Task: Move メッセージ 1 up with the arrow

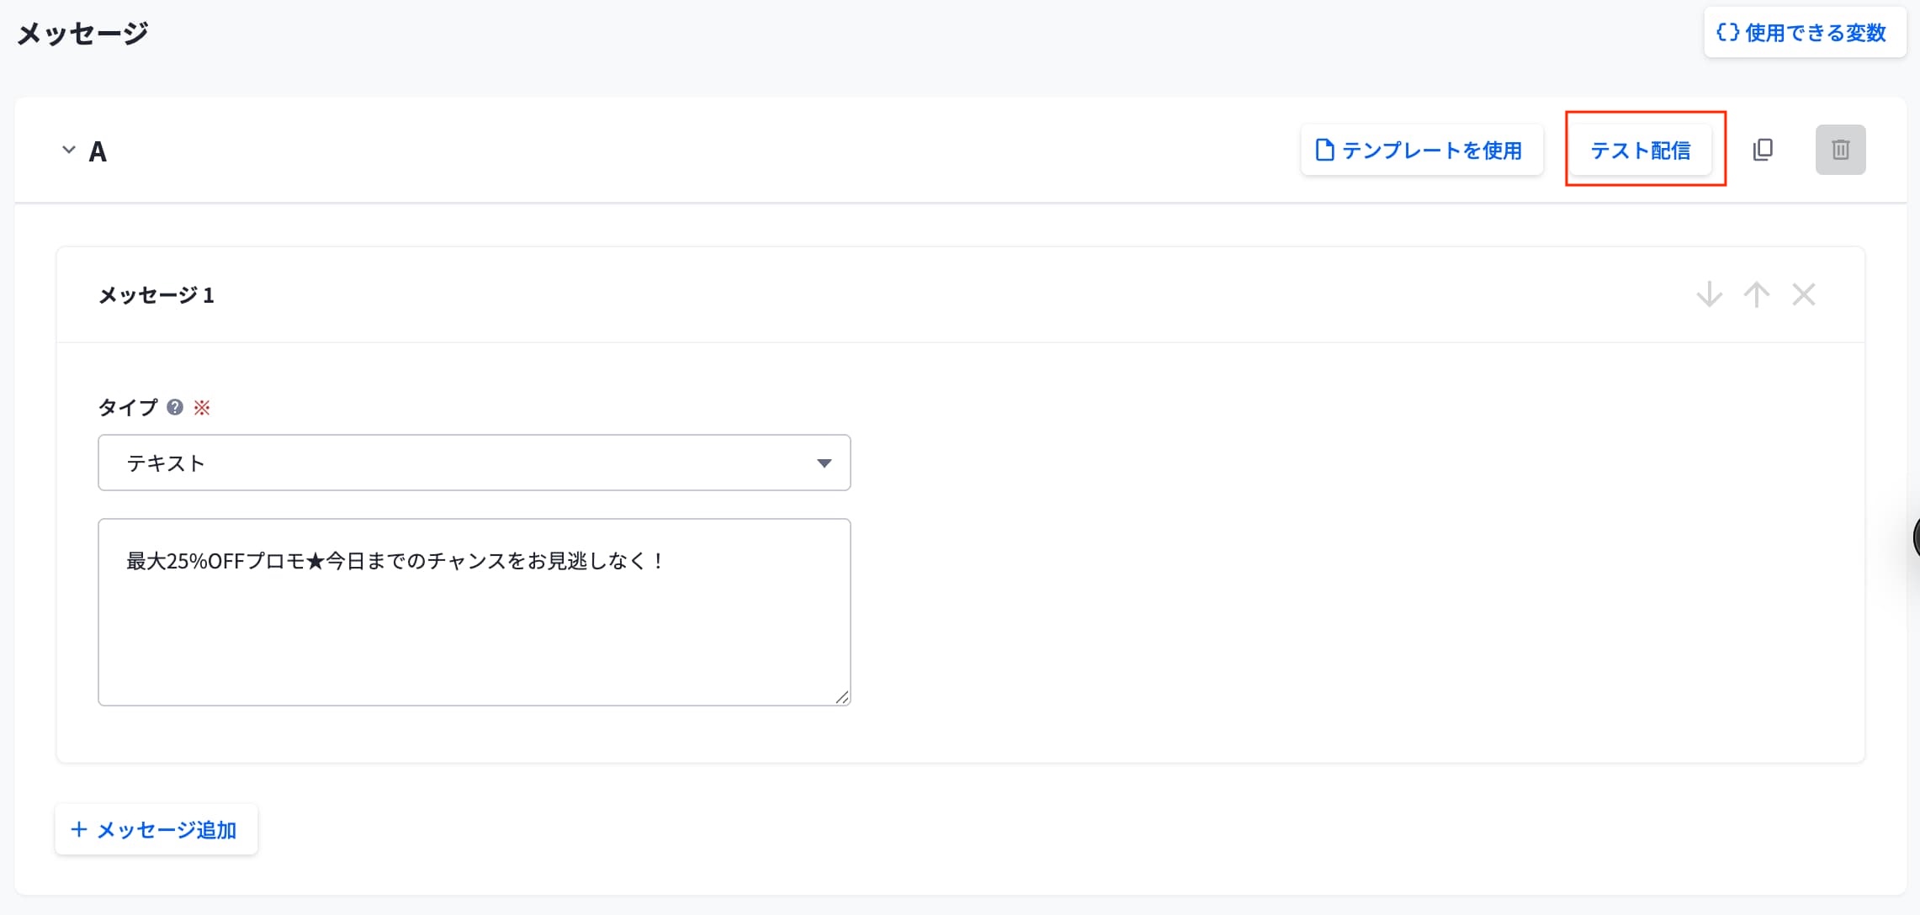Action: click(1756, 295)
